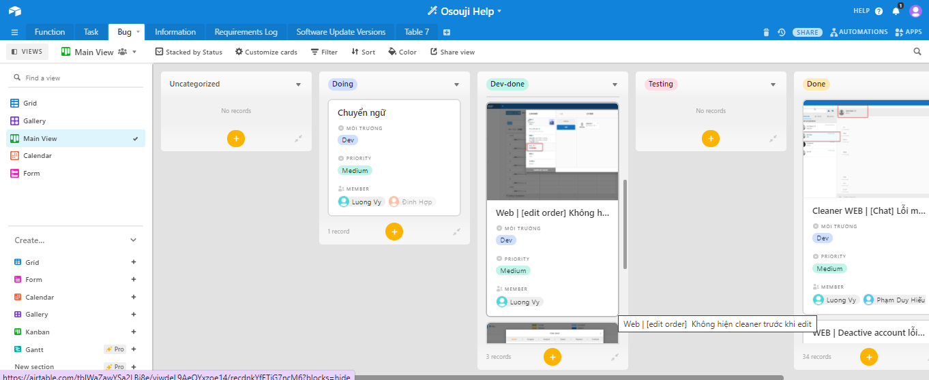Open the user account avatar
This screenshot has height=380, width=929.
(915, 11)
